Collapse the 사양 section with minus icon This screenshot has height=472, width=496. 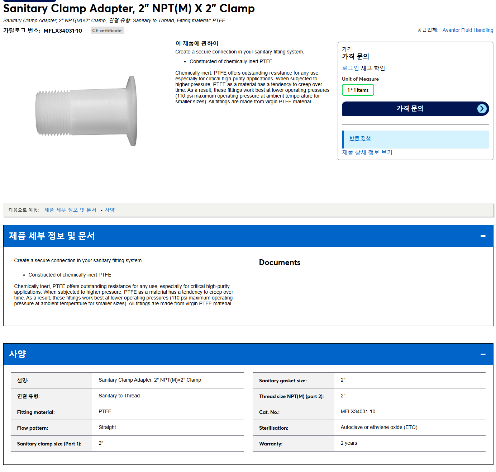point(483,354)
